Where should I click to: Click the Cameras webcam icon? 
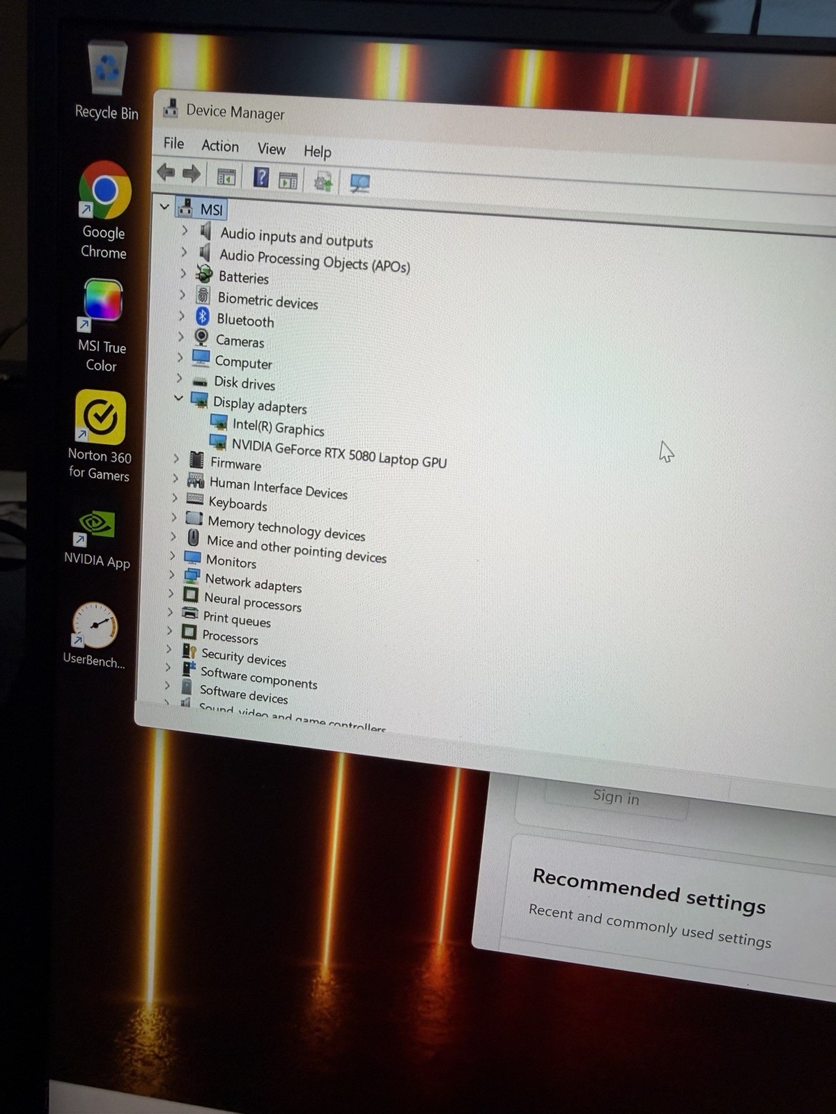[201, 338]
